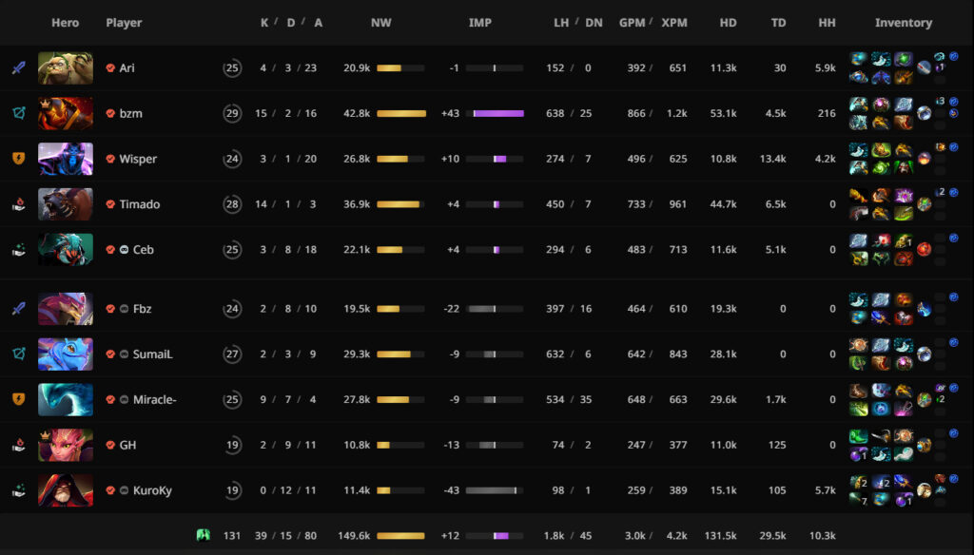Click the team logo icon beside Ceb

(125, 250)
